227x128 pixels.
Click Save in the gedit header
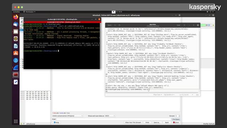pos(178,25)
